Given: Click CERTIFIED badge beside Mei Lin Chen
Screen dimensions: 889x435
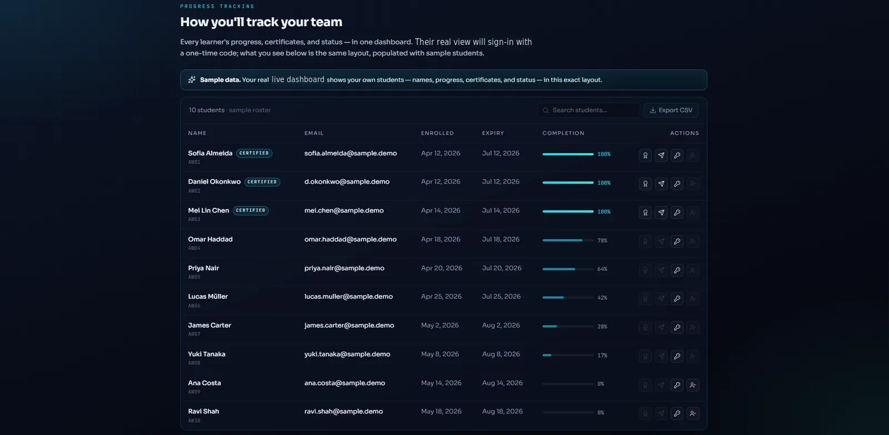Looking at the screenshot, I should coord(251,210).
